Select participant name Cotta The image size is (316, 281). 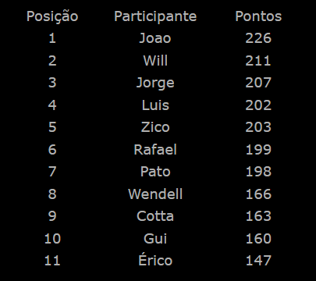click(x=155, y=216)
